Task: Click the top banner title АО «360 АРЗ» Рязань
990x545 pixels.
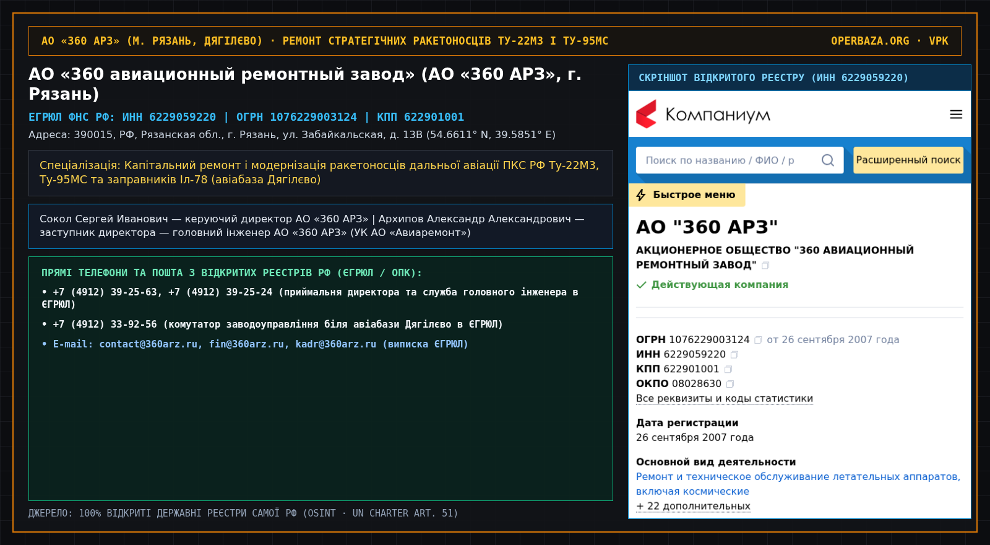Action: click(325, 41)
